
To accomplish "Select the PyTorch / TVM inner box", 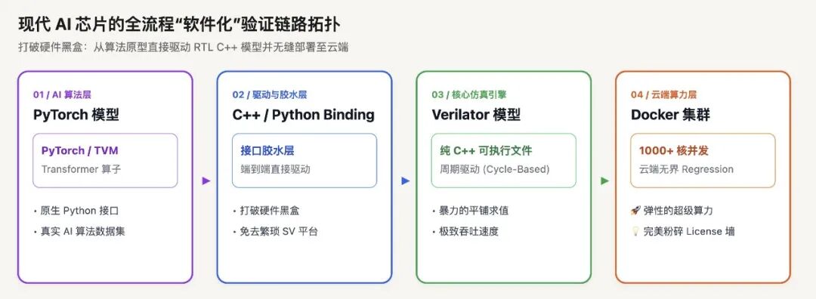I will pos(105,161).
